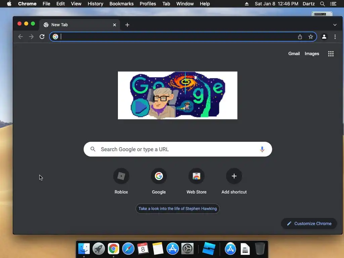Open the Window menu
The height and width of the screenshot is (258, 344).
[185, 4]
